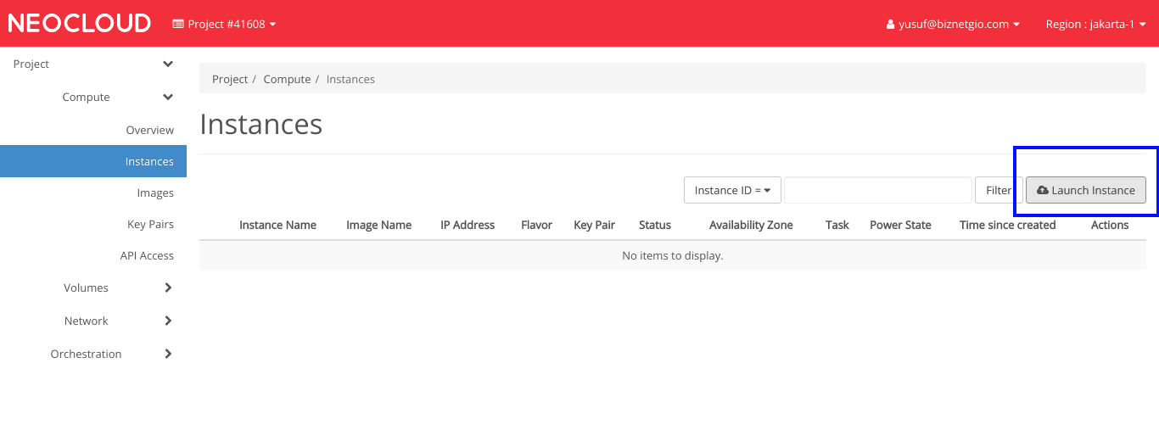
Task: Click the Project breadcrumb link
Action: point(230,79)
